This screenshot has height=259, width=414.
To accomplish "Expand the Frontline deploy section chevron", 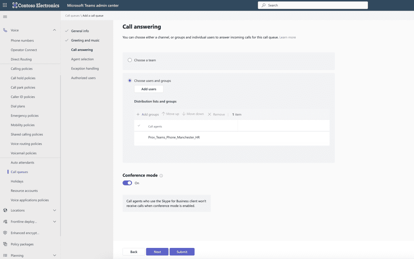I will (x=54, y=222).
